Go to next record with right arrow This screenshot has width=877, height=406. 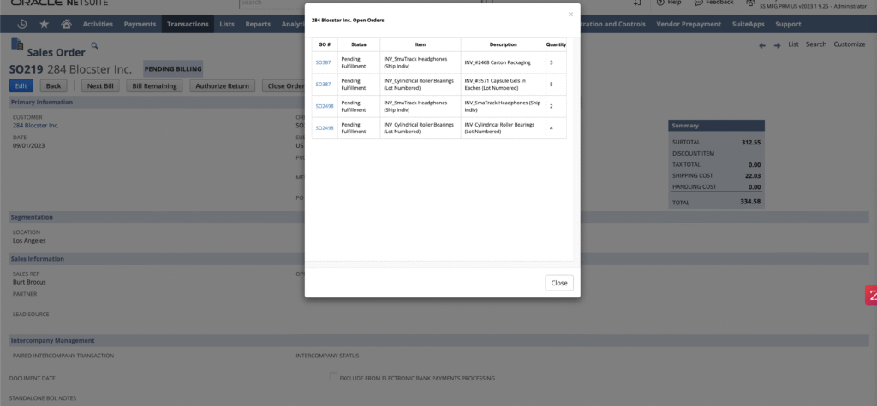(777, 44)
